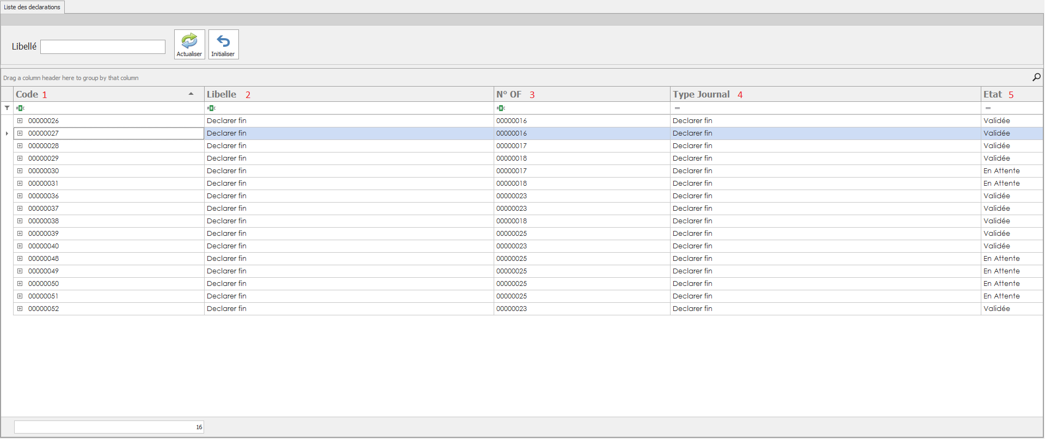
Task: Expand row 00000052 details
Action: pyautogui.click(x=20, y=309)
